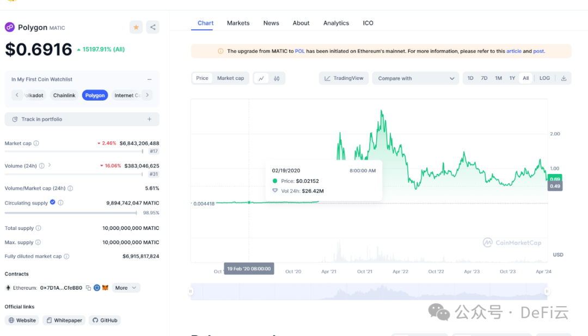Switch to the Markets tab
This screenshot has height=336, width=588.
[x=238, y=23]
